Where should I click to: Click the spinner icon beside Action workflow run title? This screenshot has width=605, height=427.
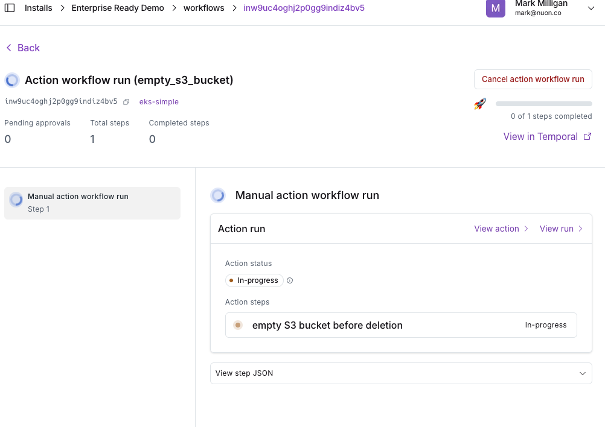point(11,80)
